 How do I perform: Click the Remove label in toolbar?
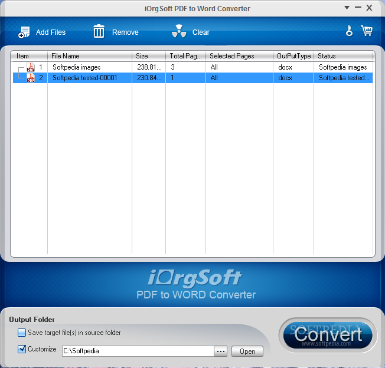click(x=125, y=32)
